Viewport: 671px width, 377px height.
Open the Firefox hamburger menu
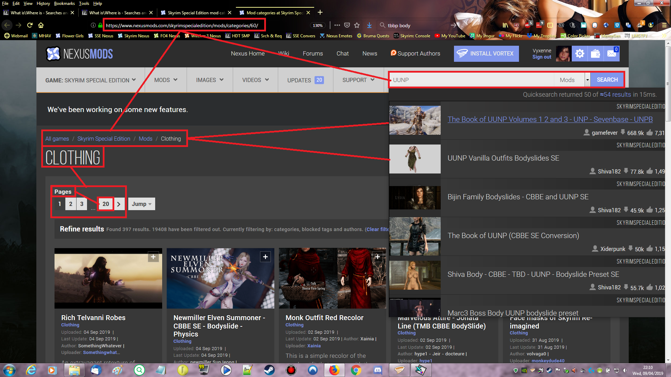tap(664, 25)
